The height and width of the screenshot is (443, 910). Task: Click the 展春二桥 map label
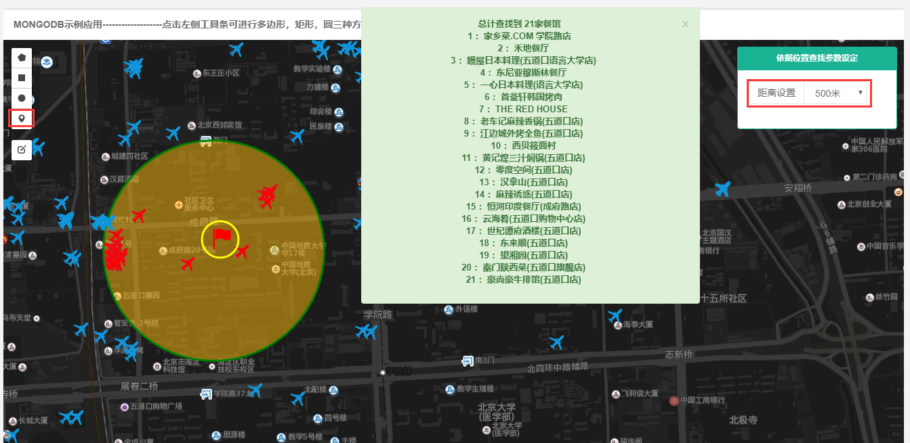click(x=140, y=386)
